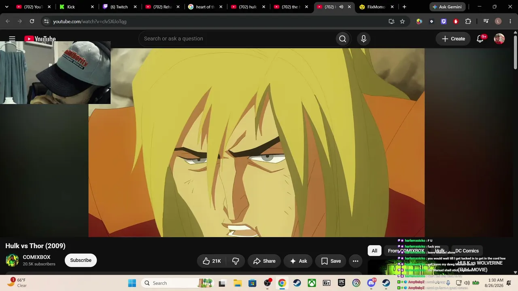
Task: Reload the page in Chrome
Action: click(x=32, y=21)
